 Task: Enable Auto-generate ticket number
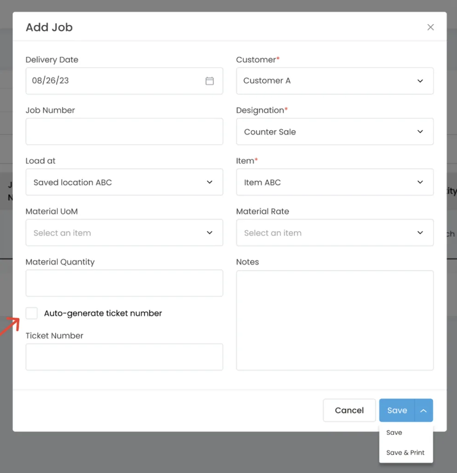31,313
